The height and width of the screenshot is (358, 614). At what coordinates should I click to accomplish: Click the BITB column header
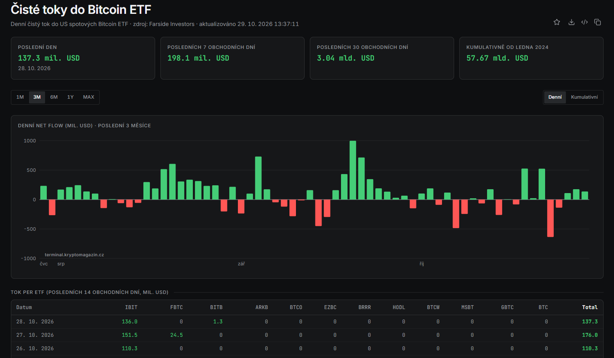click(216, 307)
